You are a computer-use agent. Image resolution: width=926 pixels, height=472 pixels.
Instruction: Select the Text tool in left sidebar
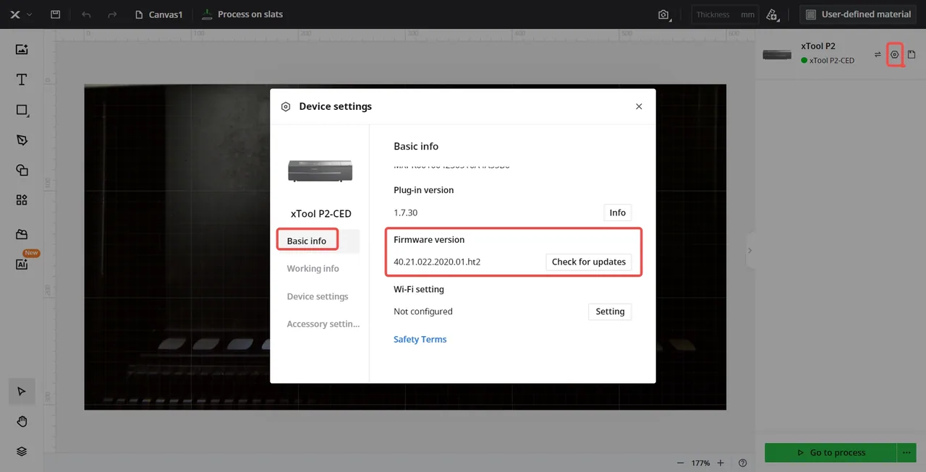click(x=22, y=80)
